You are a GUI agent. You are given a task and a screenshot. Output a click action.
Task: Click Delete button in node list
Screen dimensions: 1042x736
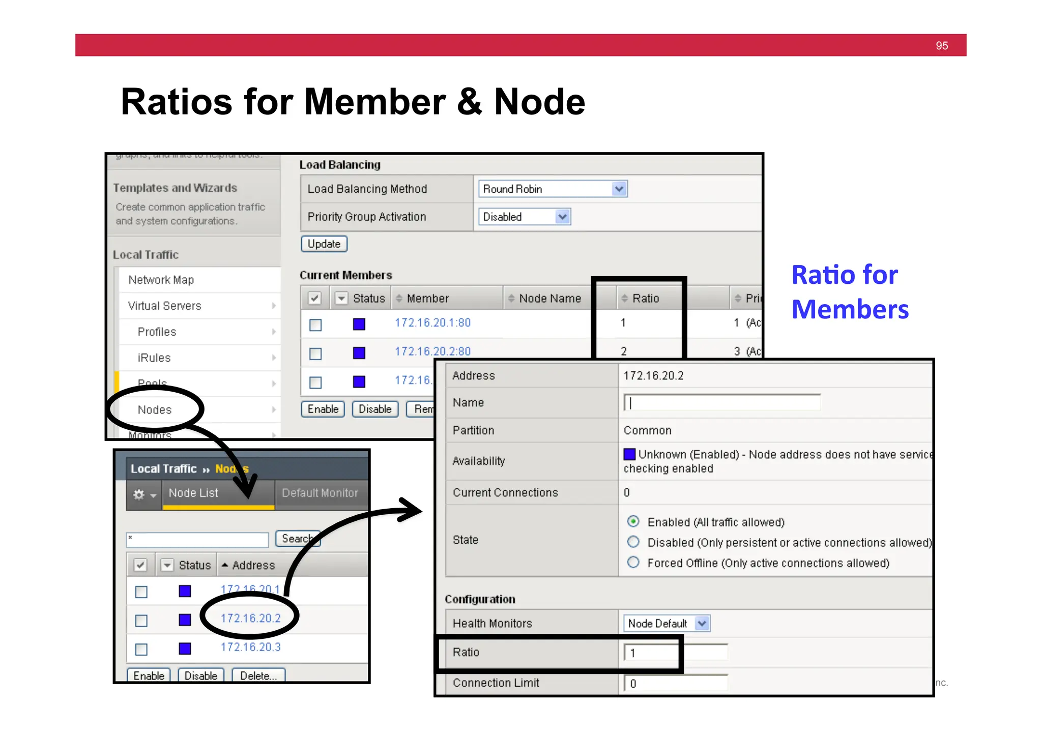point(258,675)
